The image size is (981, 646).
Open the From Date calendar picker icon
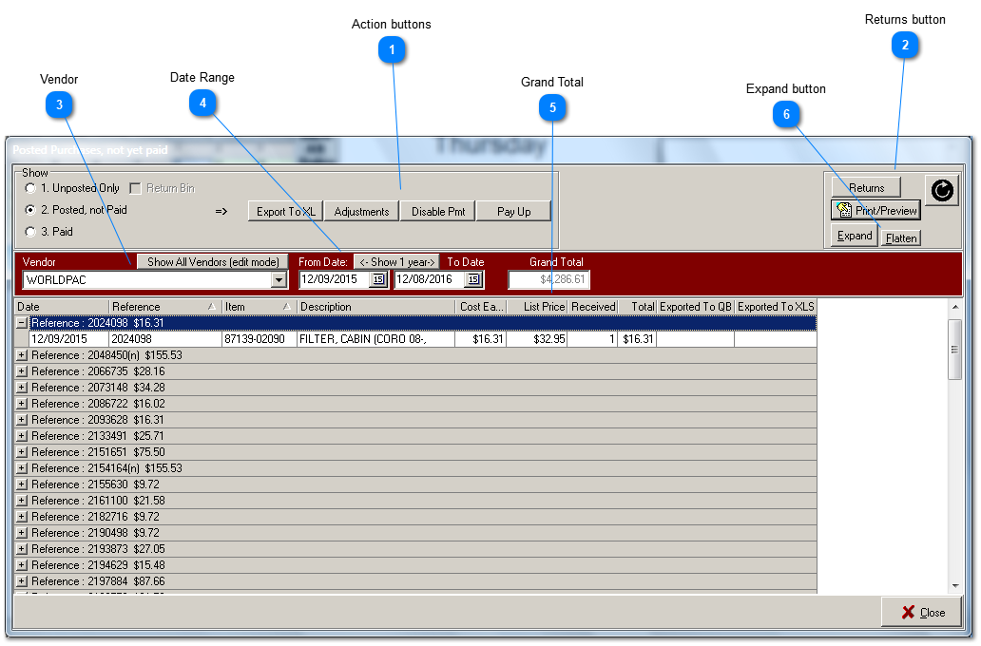377,279
